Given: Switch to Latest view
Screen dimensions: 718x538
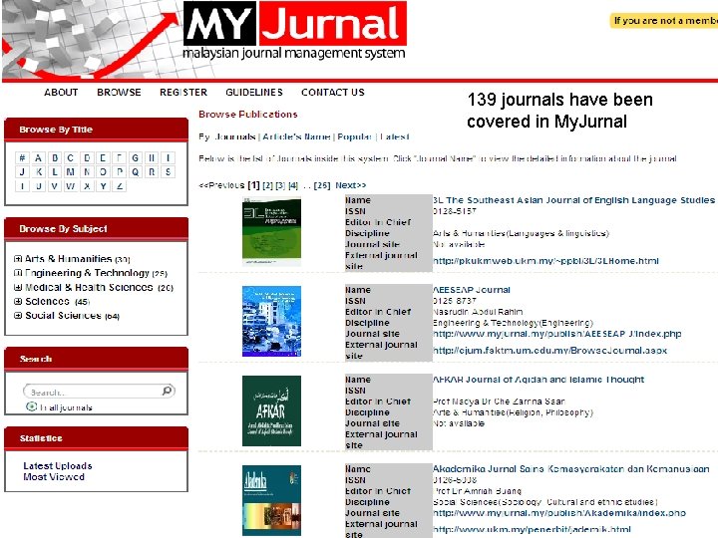Looking at the screenshot, I should click(x=394, y=136).
